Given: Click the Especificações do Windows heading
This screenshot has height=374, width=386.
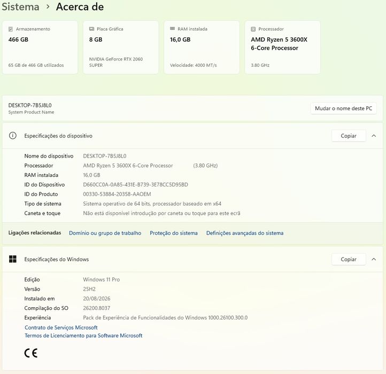Looking at the screenshot, I should [x=56, y=259].
